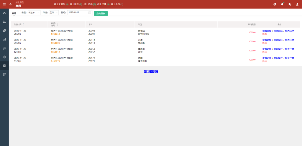Go to home via the sidebar house icon
This screenshot has width=302, height=146.
[x=4, y=13]
